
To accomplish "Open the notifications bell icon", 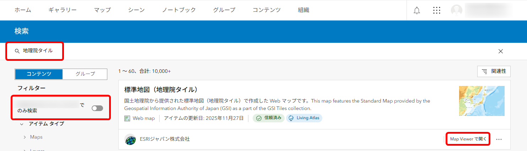I will pyautogui.click(x=417, y=11).
